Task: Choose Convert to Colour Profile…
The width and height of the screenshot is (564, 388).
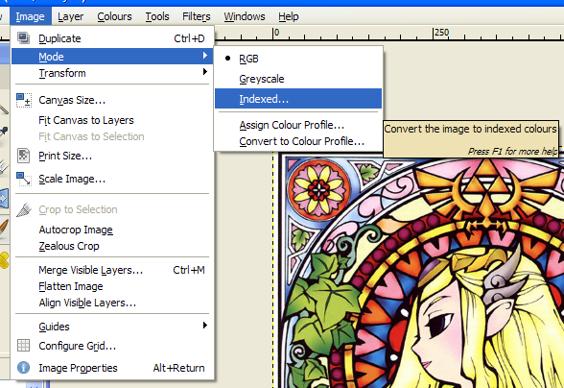Action: [x=298, y=141]
